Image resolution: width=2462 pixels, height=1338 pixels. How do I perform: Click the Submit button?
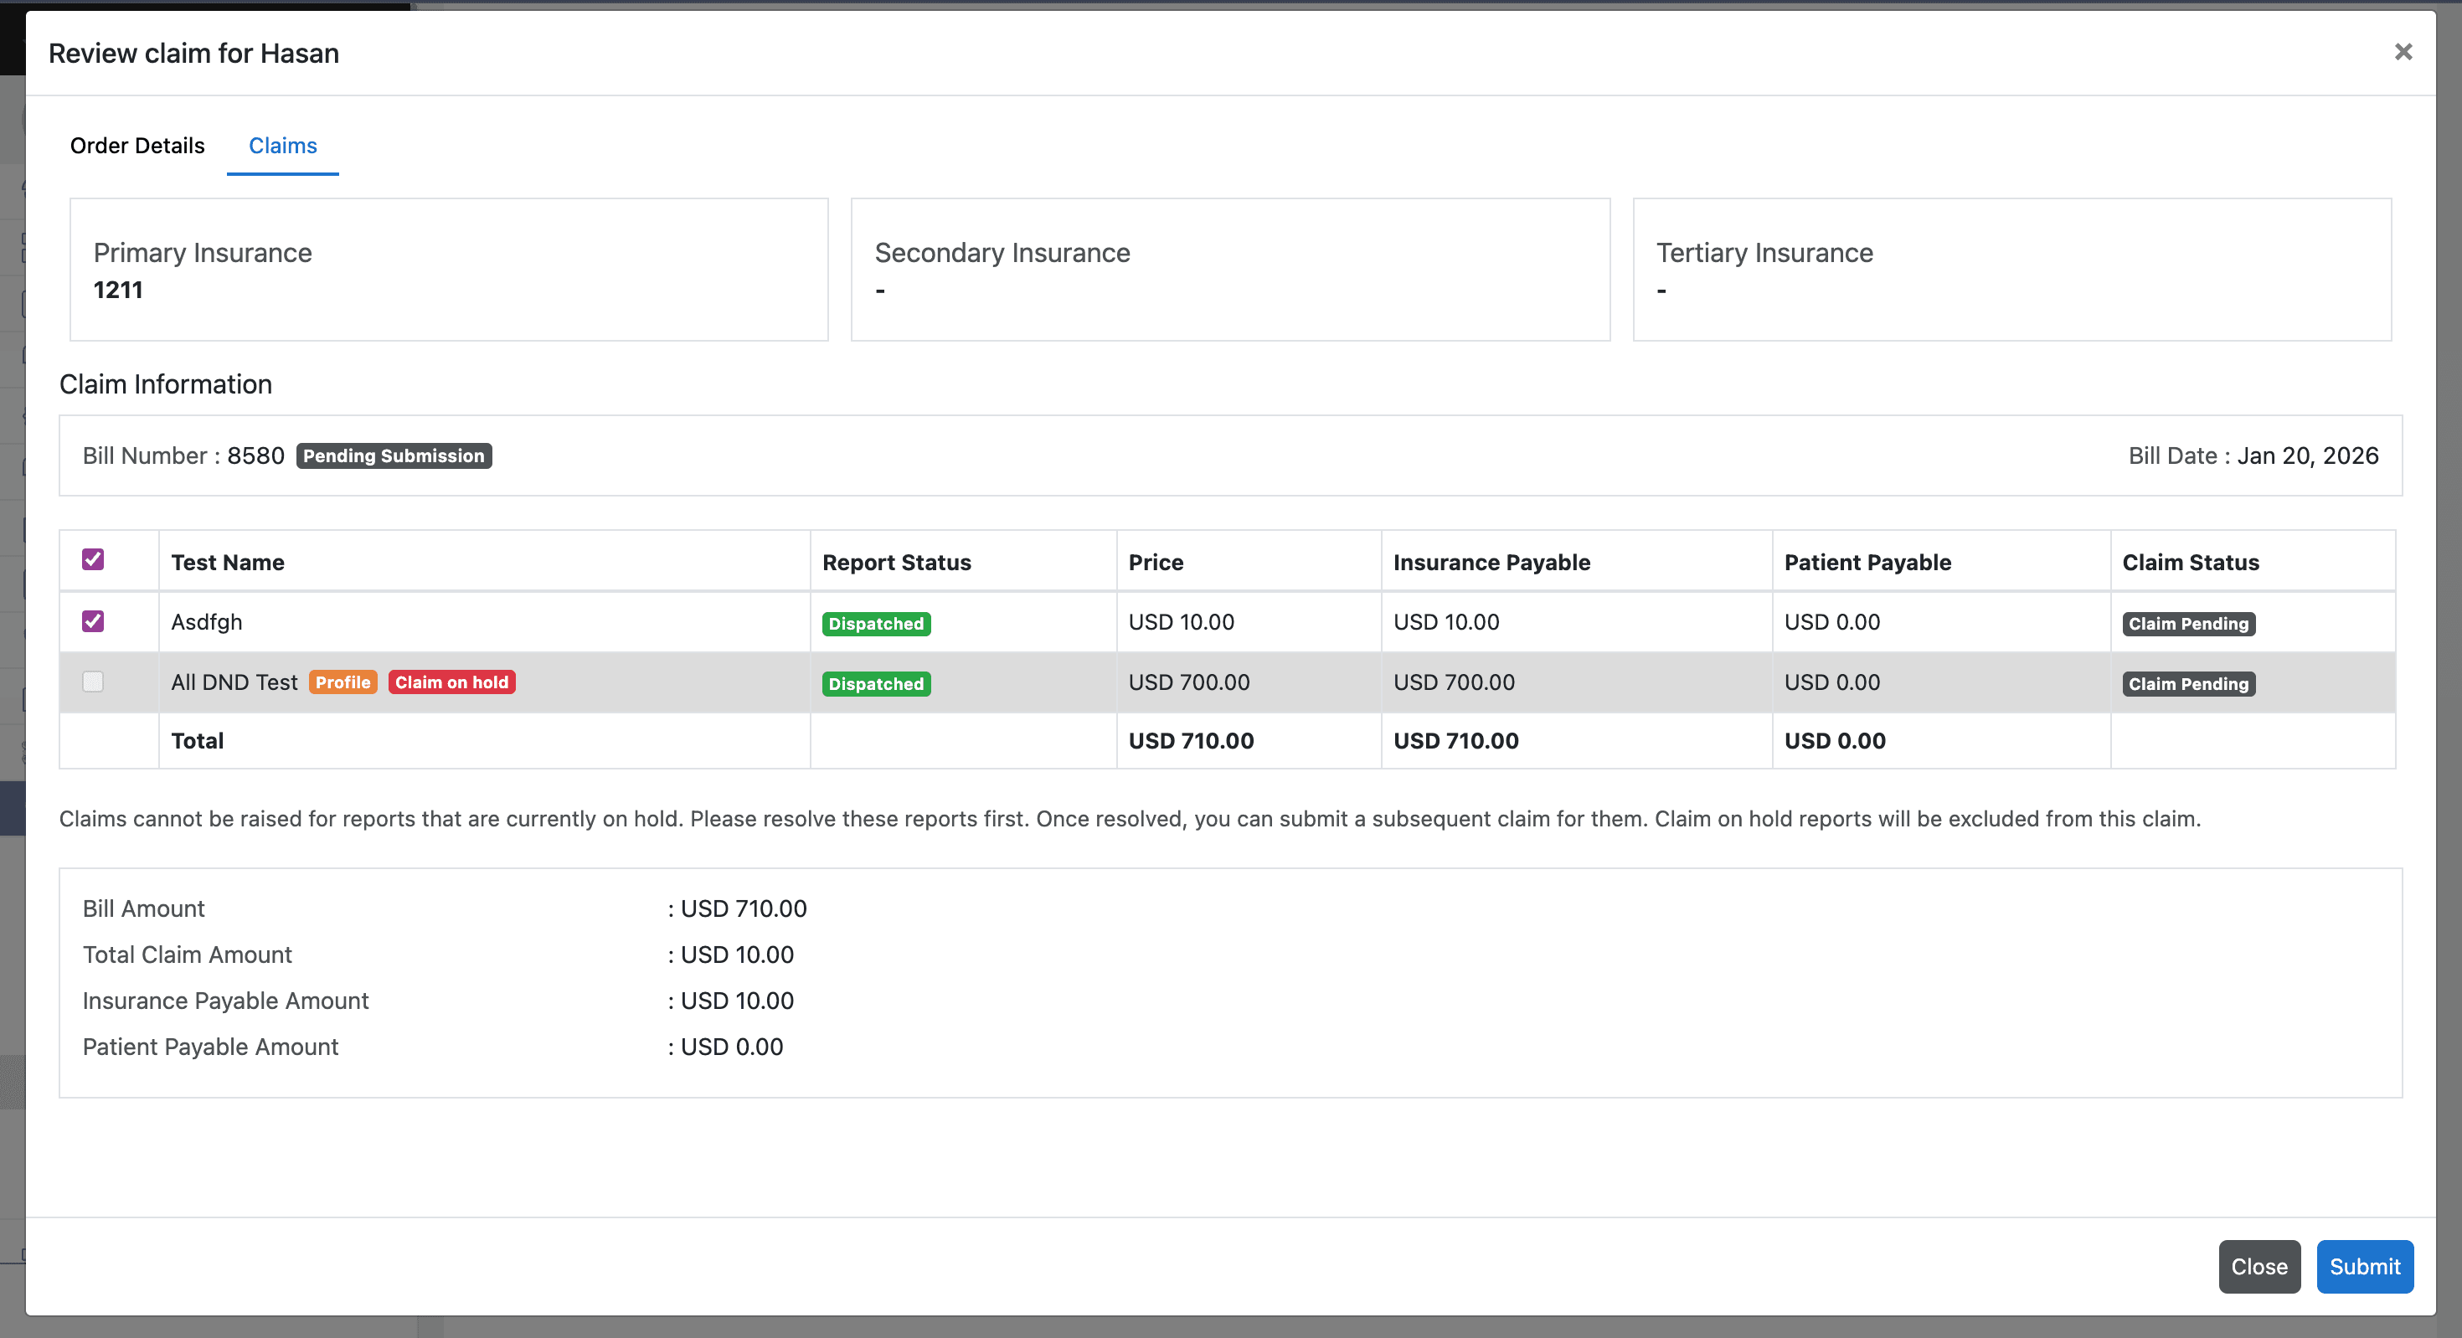point(2365,1266)
